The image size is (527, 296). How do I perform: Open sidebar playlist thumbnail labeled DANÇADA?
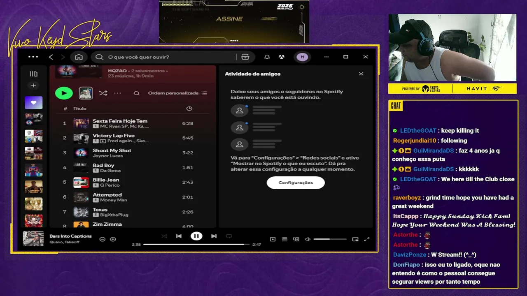(33, 221)
